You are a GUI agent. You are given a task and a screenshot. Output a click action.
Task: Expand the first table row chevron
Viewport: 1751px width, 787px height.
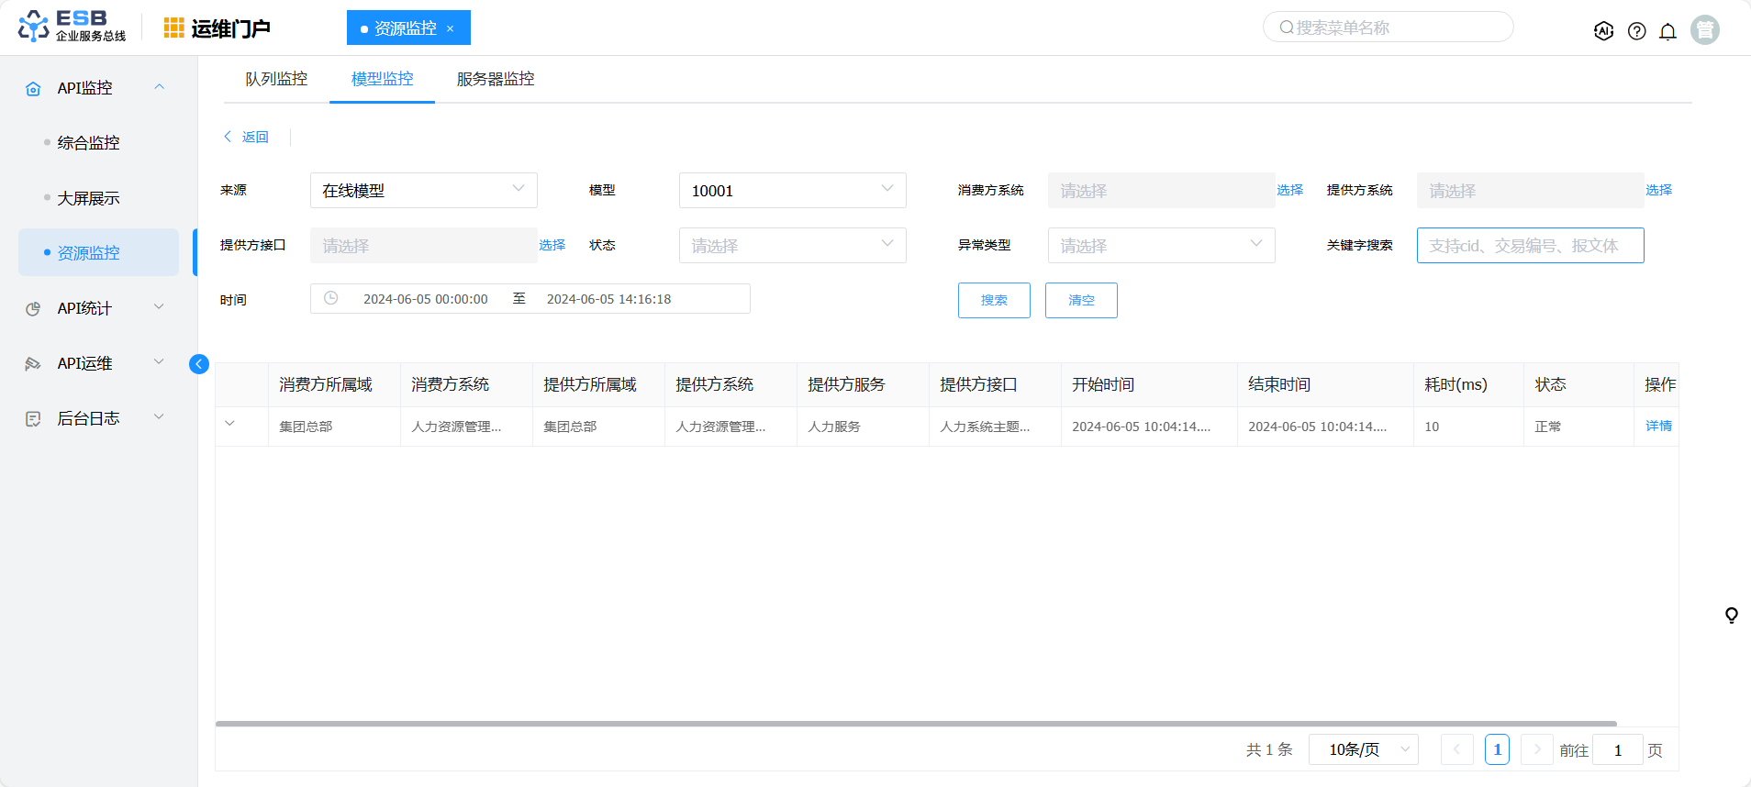(229, 424)
